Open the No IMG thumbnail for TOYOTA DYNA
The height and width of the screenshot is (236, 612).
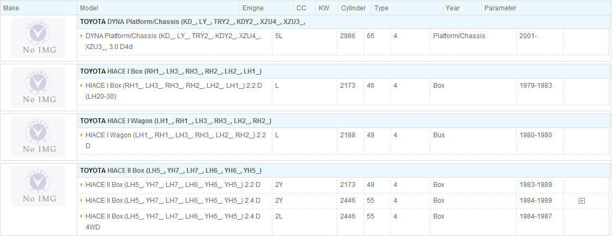pos(38,38)
